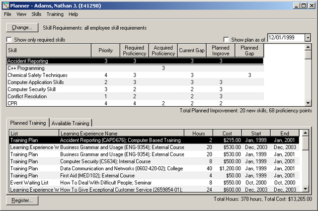Toggle the Show plan as of checkbox

pyautogui.click(x=227, y=40)
